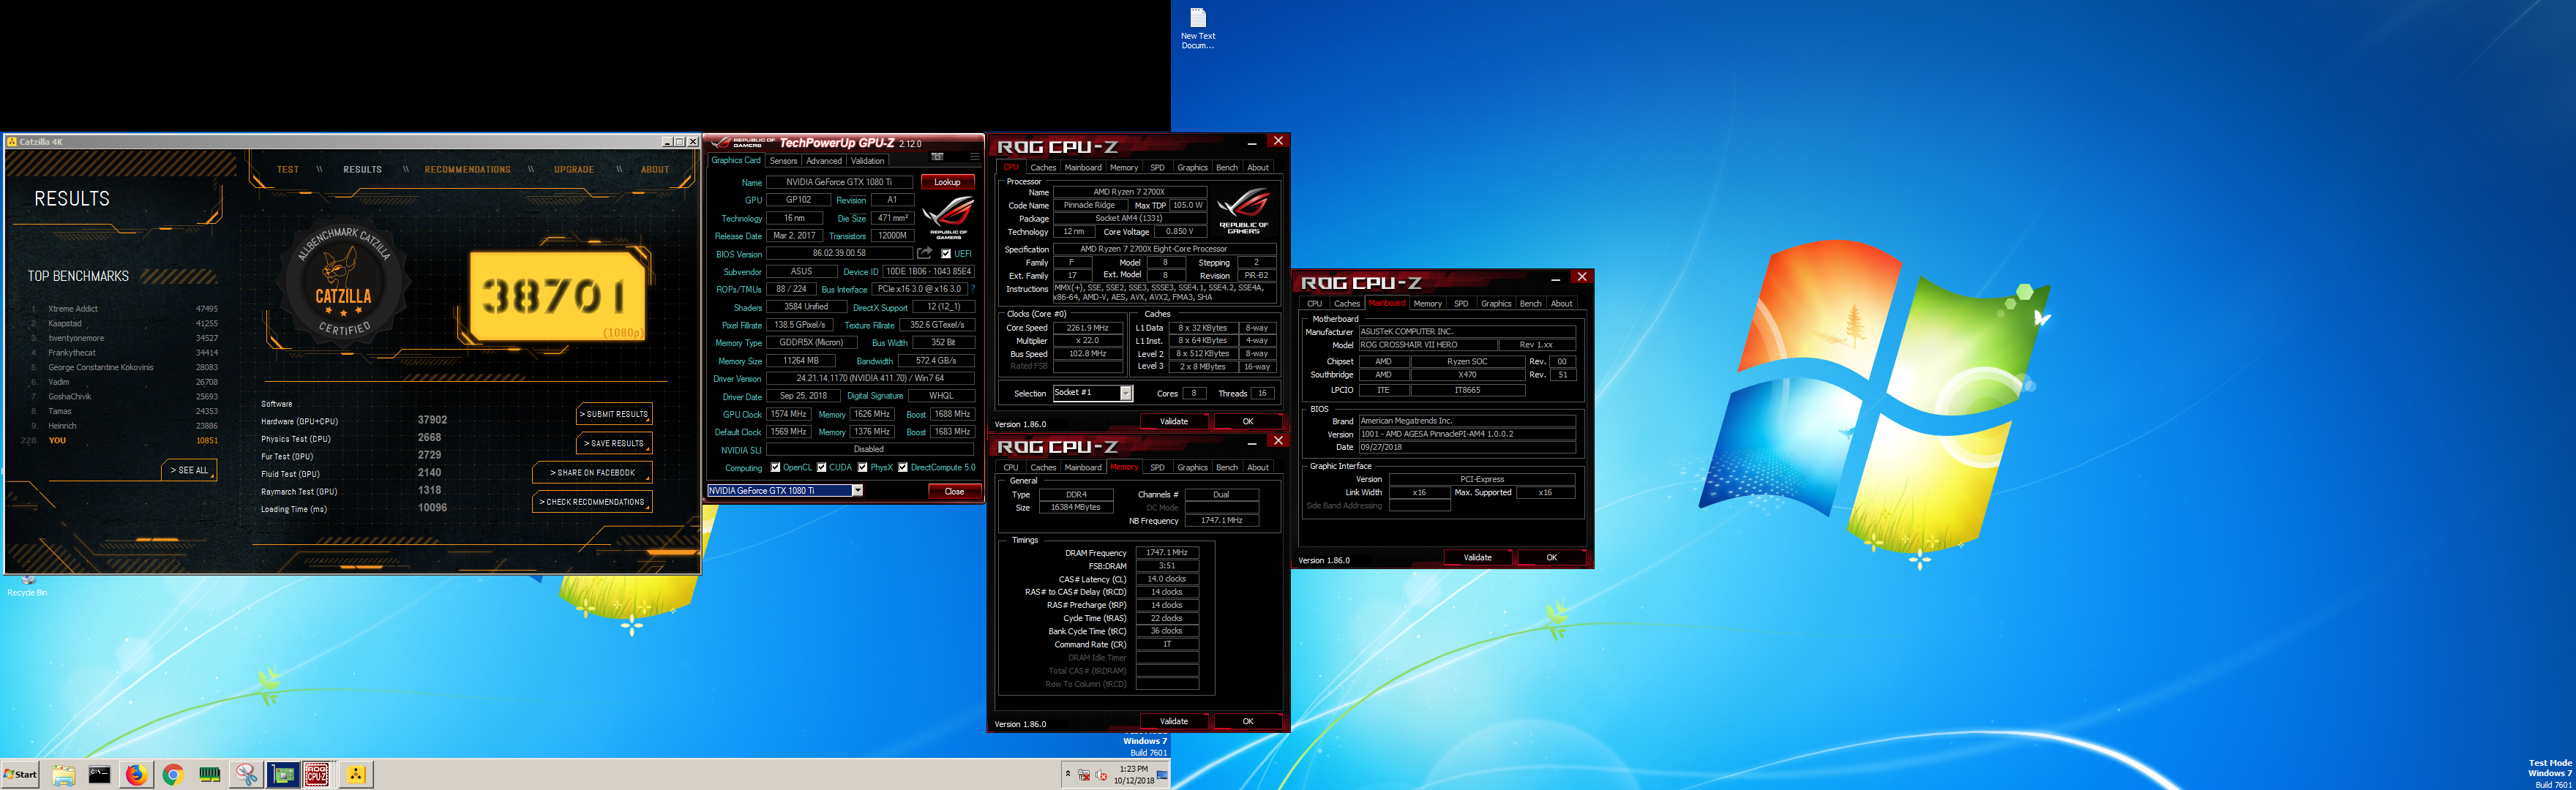Open the Snipping Tool taskbar icon
The height and width of the screenshot is (790, 2576).
[x=246, y=774]
